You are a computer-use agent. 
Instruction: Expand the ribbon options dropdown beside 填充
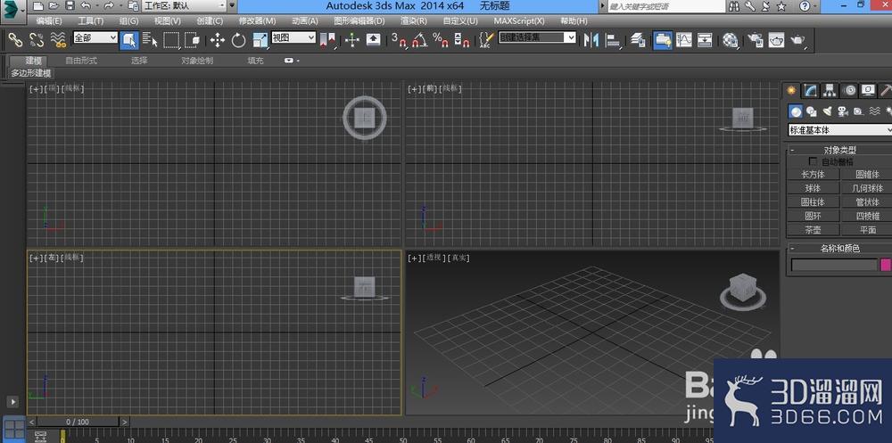coord(292,61)
